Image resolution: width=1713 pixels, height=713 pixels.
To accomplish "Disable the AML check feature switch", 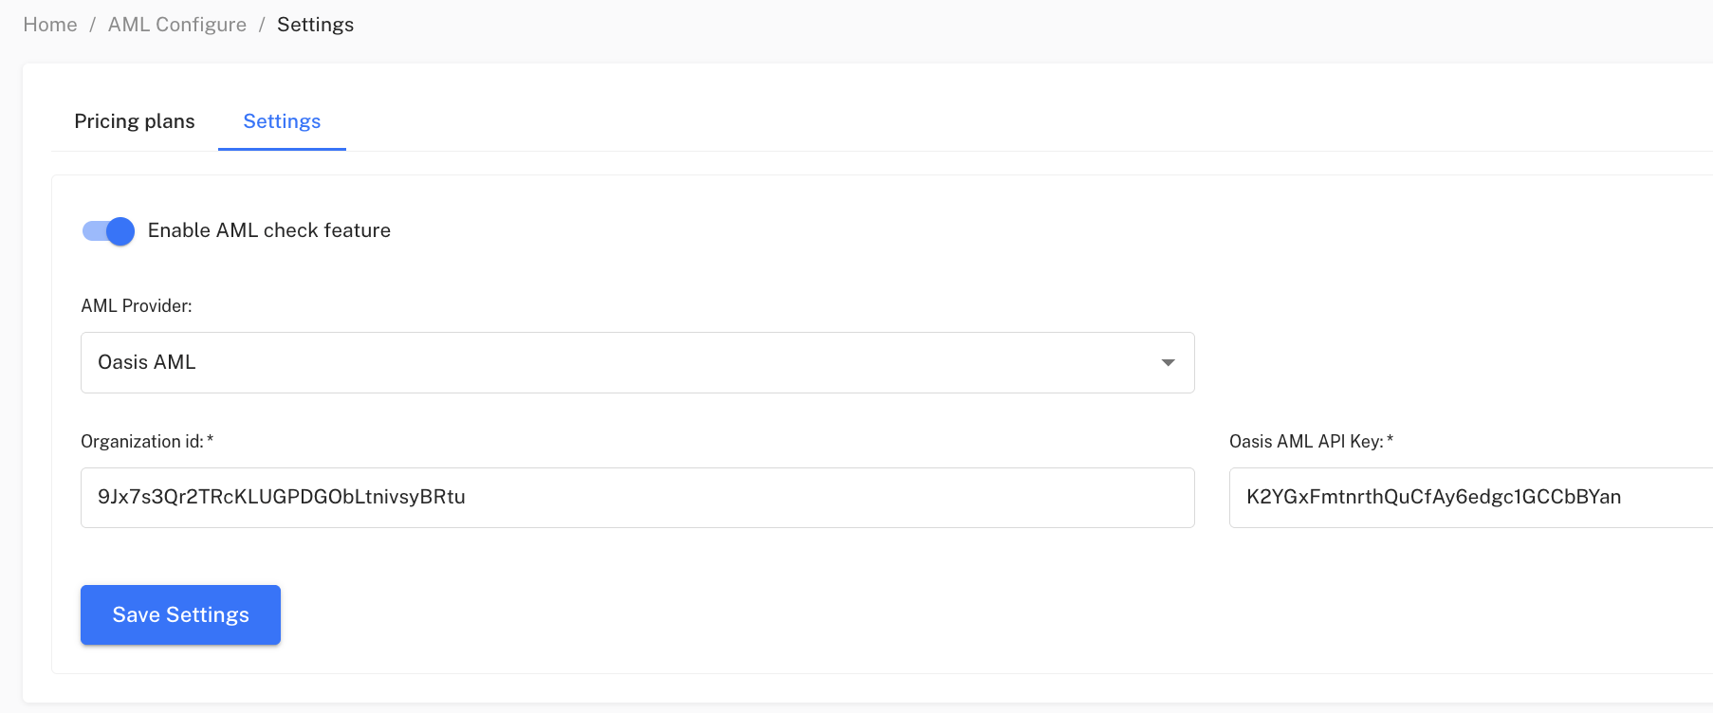I will (108, 230).
